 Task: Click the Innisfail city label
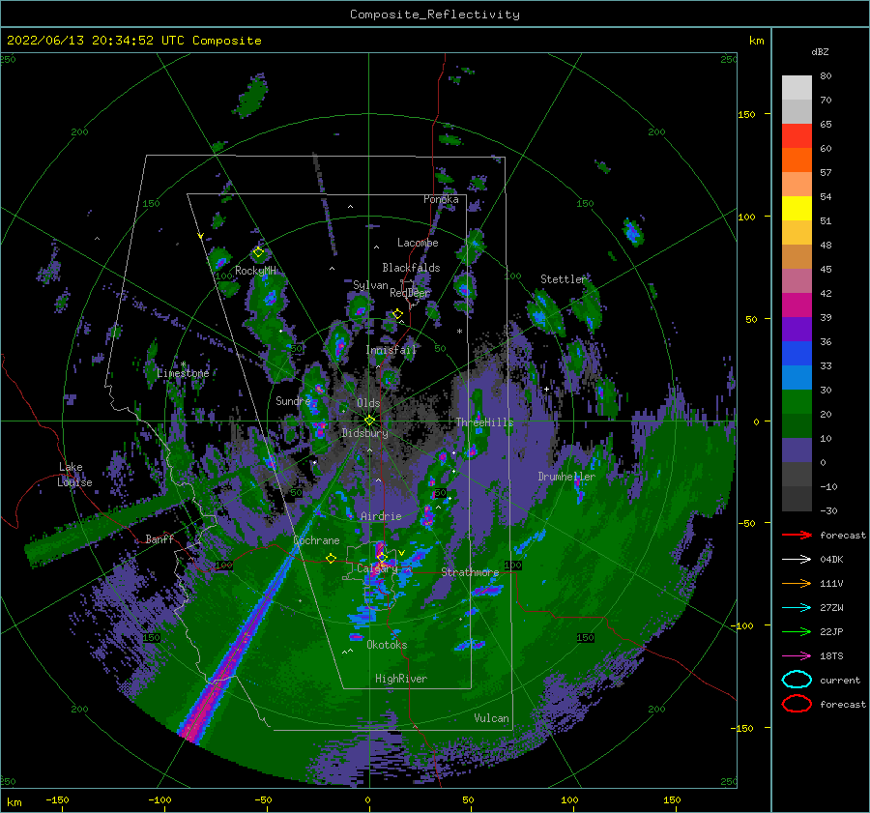coord(391,350)
